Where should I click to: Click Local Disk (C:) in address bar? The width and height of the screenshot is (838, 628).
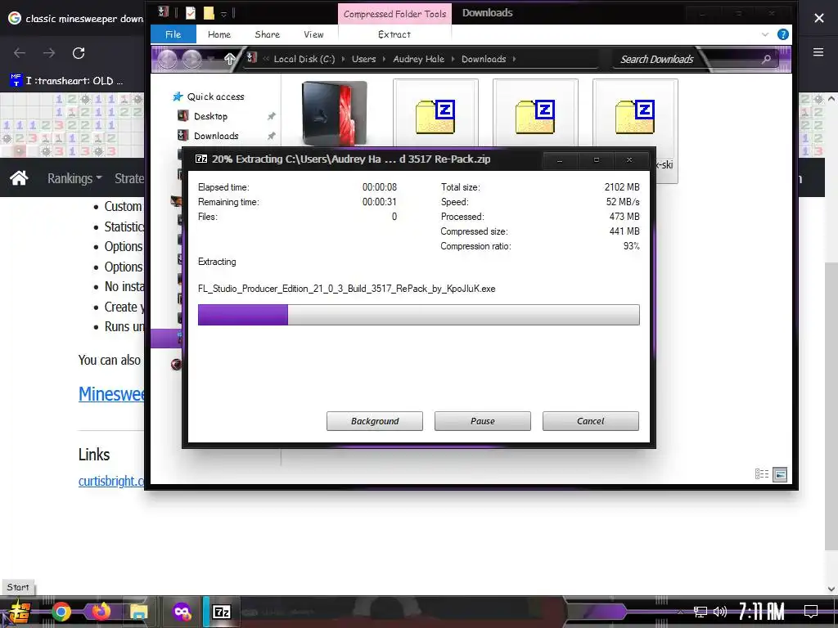(304, 59)
